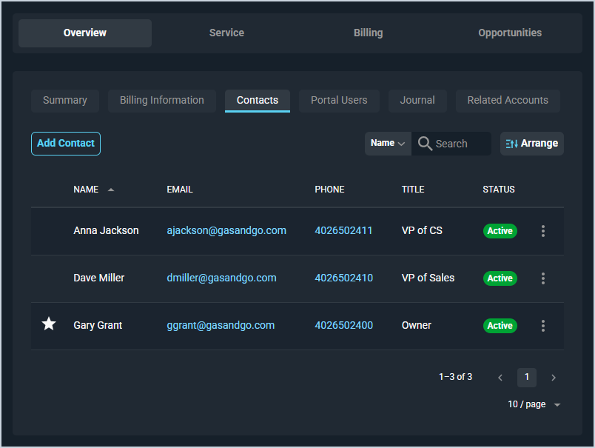Click the Name column sort arrow
Image resolution: width=595 pixels, height=448 pixels.
click(111, 190)
